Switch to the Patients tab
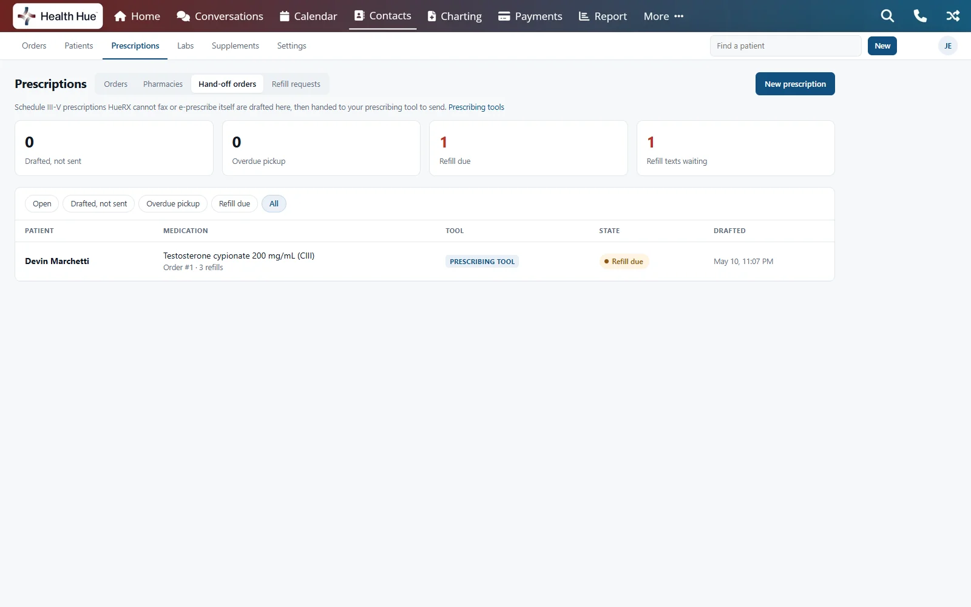Screen dimensions: 971x607 [79, 46]
